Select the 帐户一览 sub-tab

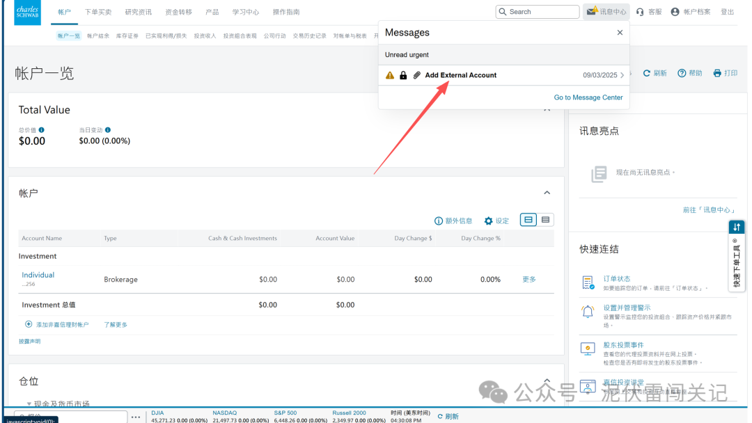point(68,36)
